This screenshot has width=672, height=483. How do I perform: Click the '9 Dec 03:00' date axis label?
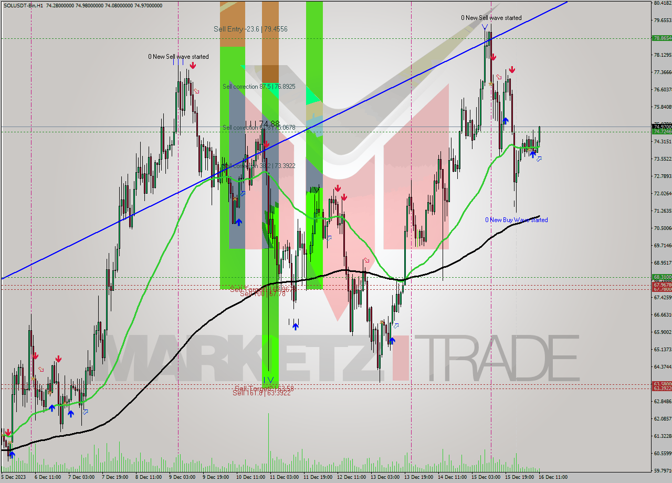(x=182, y=477)
